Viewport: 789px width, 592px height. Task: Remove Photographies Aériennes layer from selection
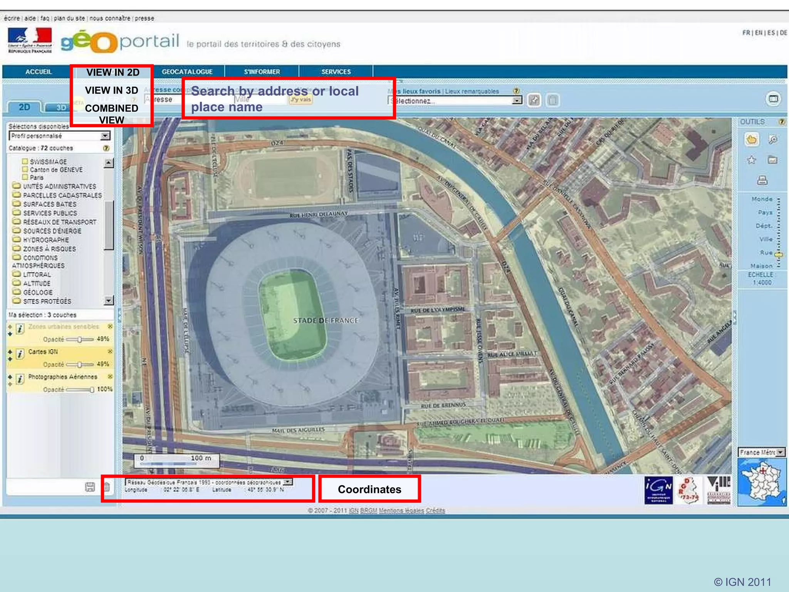click(x=110, y=377)
